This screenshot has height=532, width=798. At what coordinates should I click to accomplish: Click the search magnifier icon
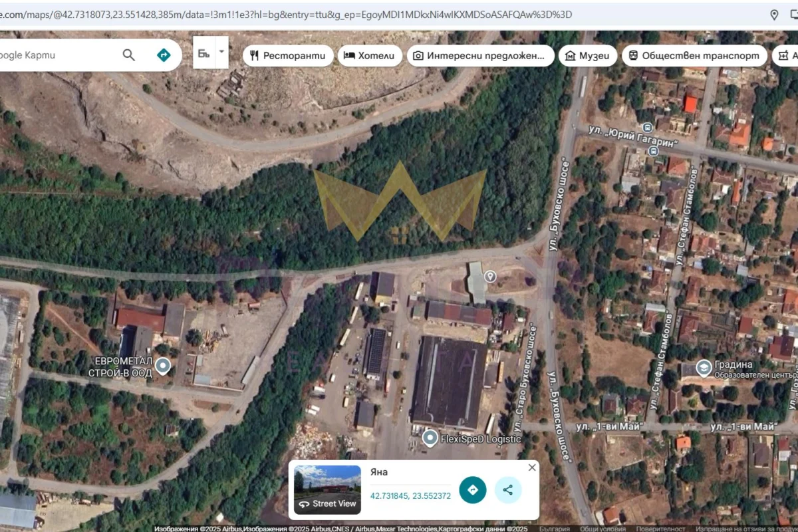point(128,55)
